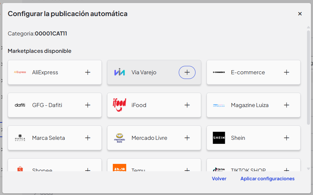Add Magazine Luiza via plus icon
313x195 pixels.
tap(287, 105)
